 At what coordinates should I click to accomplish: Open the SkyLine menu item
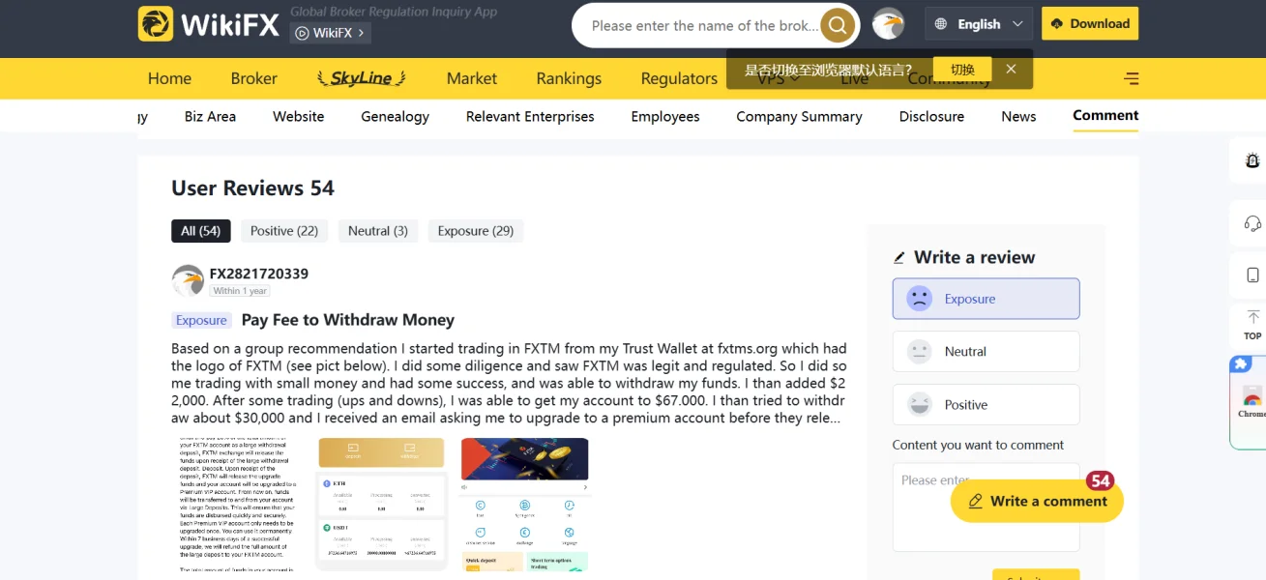[362, 78]
